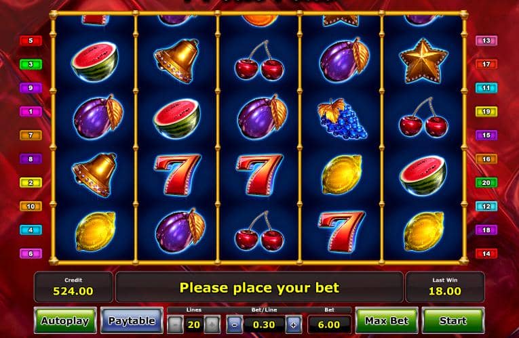This screenshot has height=338, width=519.
Task: Click the plum on the first reel
Action: (98, 117)
